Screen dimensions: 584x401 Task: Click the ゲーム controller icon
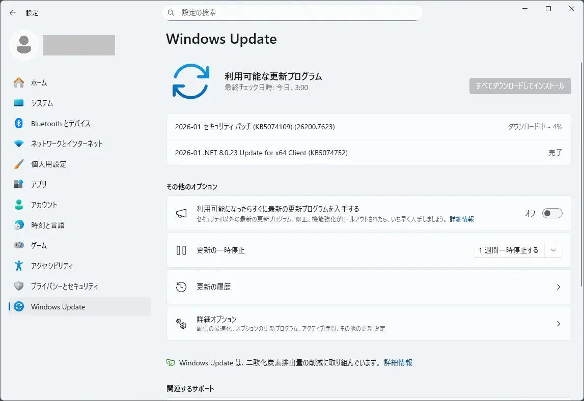(19, 245)
